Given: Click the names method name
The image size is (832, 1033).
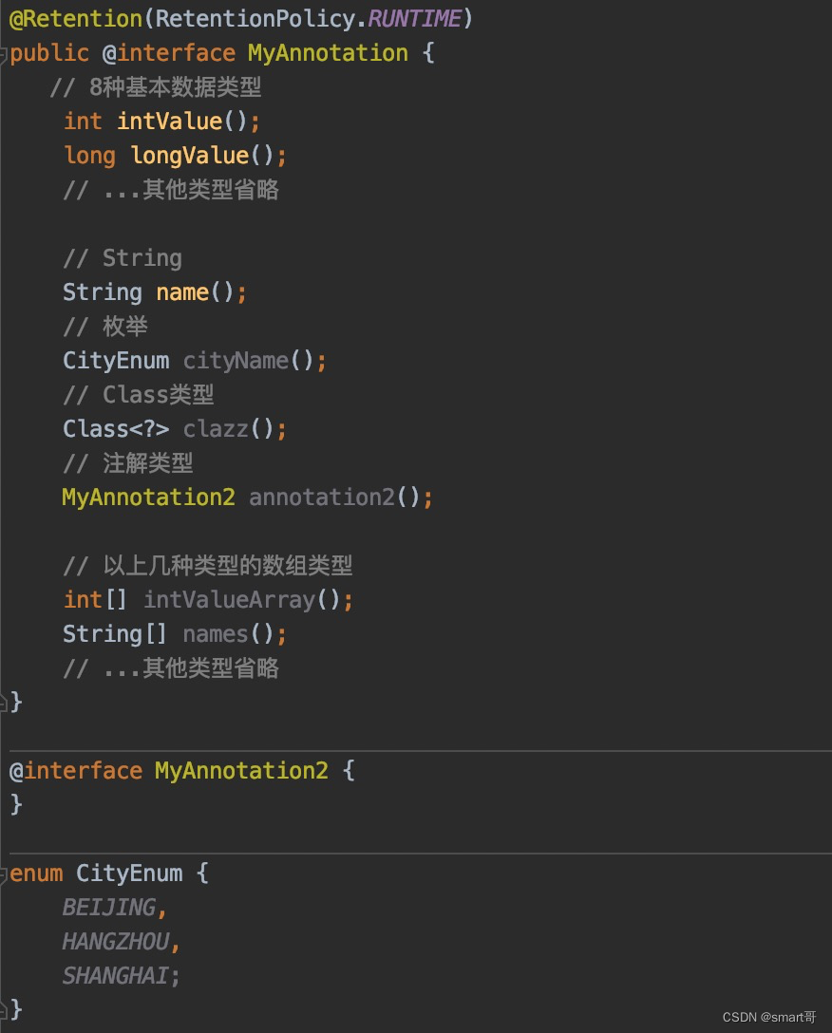Looking at the screenshot, I should point(216,634).
